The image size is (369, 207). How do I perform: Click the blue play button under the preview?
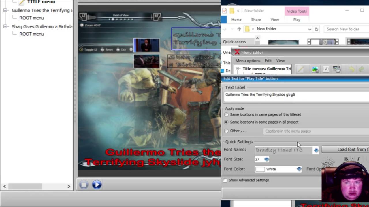pos(97,184)
